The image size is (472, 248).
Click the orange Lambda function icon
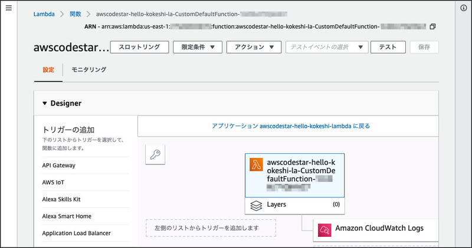(256, 164)
